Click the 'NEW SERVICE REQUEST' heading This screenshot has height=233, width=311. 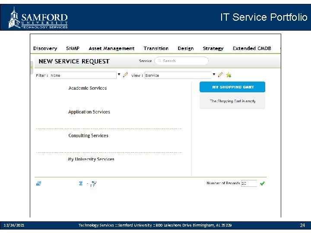coord(74,61)
